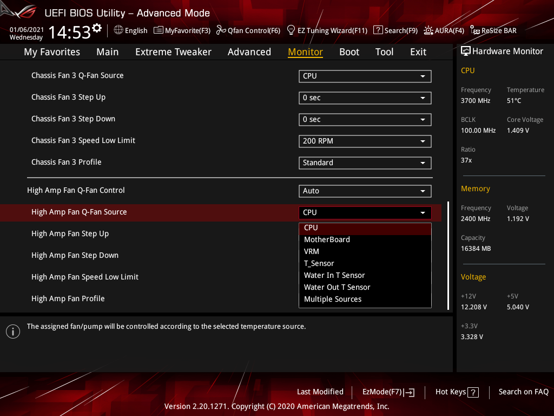Screen dimensions: 554x416
Task: Open the MyFavorite(F3) list icon
Action: pos(159,30)
